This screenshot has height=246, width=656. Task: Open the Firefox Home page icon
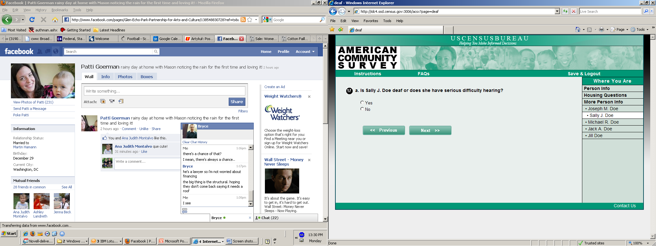click(55, 20)
